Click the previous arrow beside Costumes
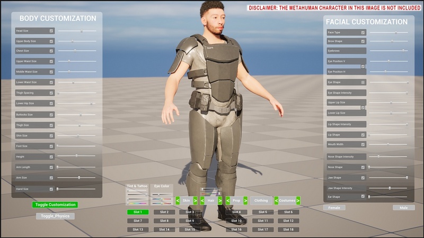 [276, 201]
